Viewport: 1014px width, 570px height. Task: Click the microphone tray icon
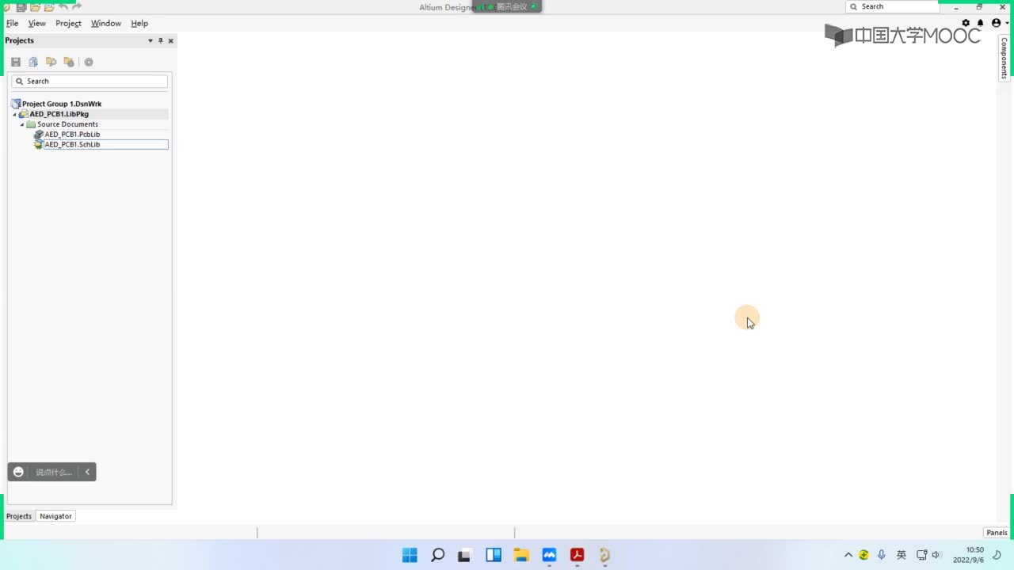(881, 555)
